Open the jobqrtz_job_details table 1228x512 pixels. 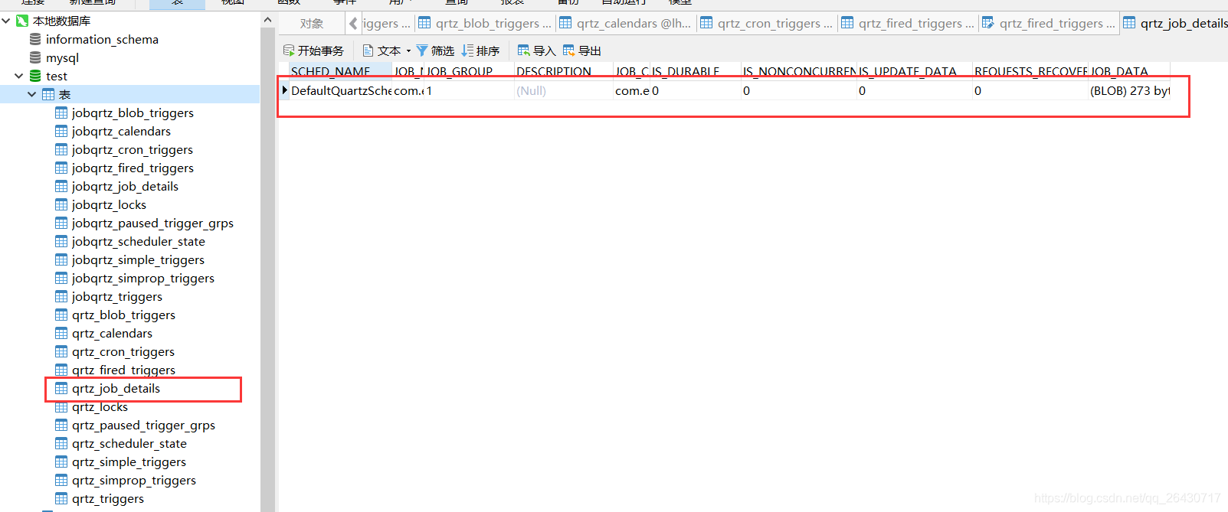(x=125, y=186)
